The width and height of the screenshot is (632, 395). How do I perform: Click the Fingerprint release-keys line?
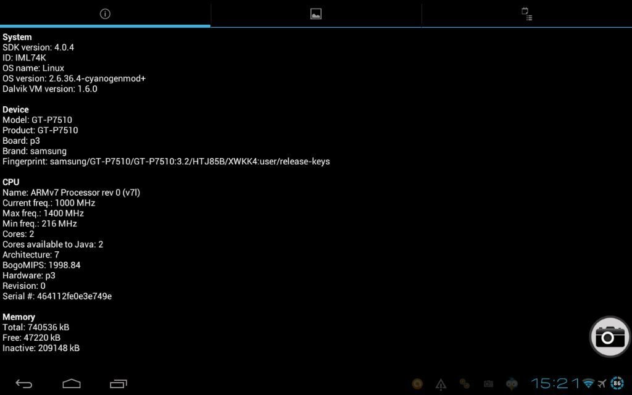point(166,161)
